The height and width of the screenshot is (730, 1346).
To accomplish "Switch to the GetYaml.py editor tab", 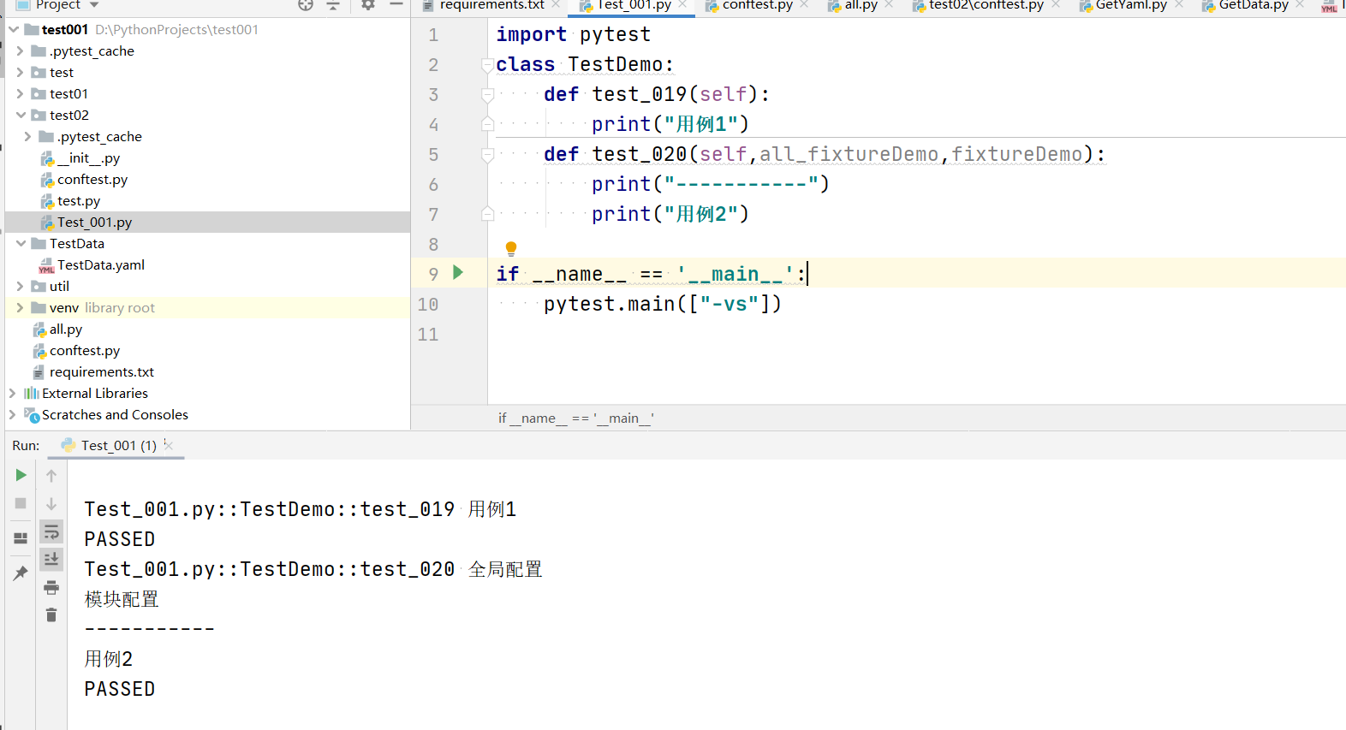I will pyautogui.click(x=1130, y=5).
